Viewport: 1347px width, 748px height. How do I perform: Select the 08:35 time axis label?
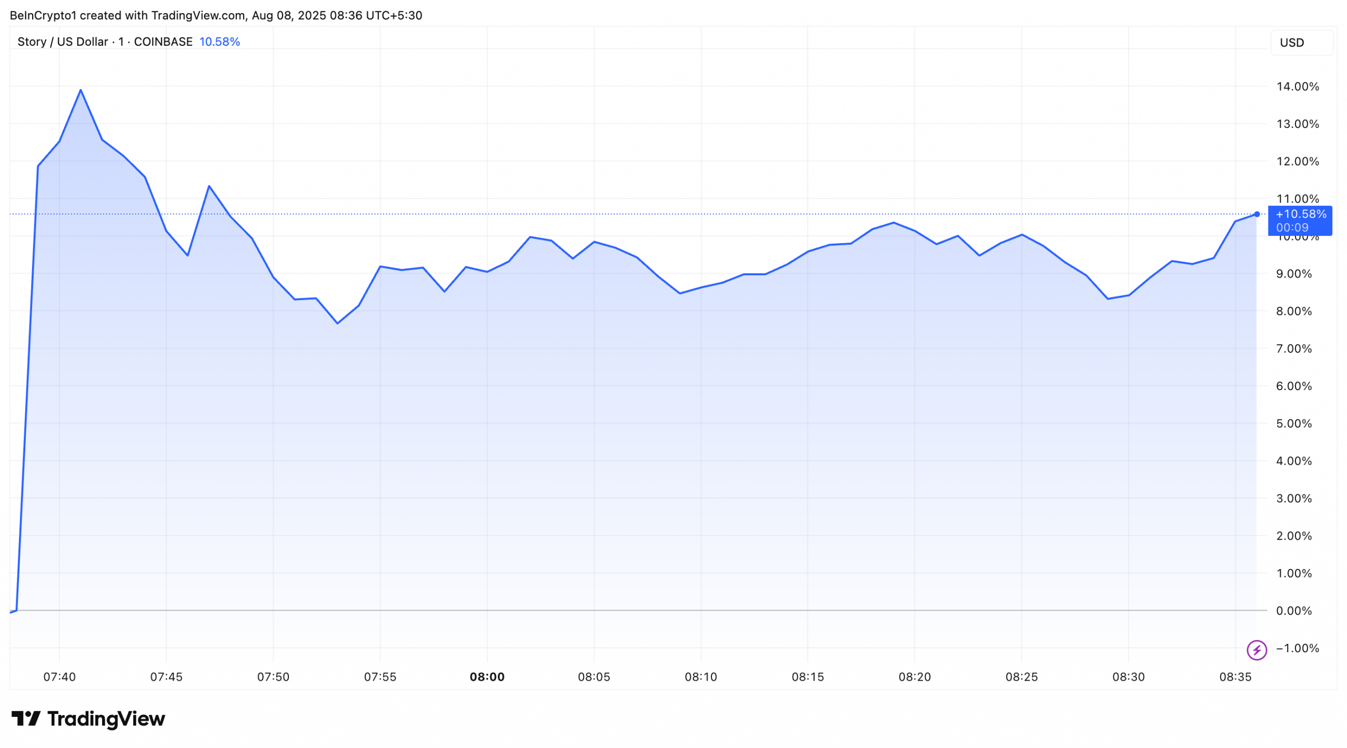tap(1235, 677)
